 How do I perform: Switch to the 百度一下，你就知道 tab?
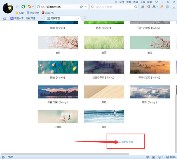point(24,18)
